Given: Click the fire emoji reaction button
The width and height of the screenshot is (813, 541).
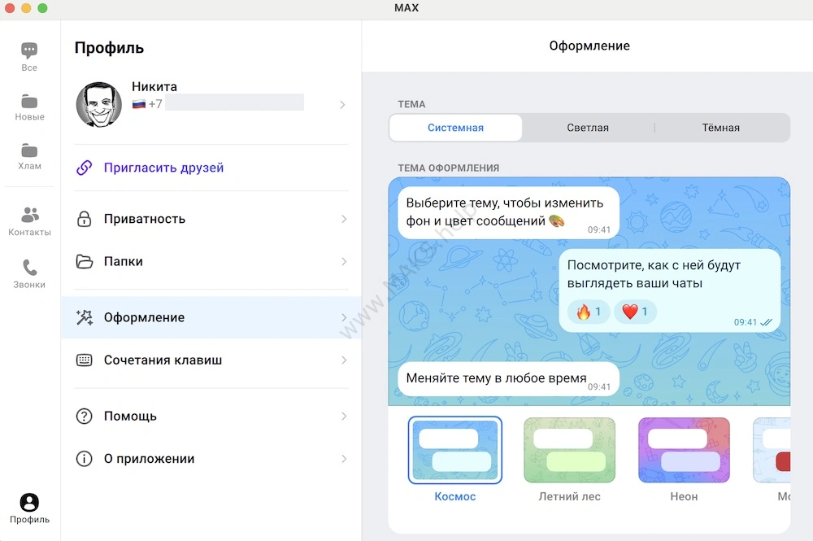Looking at the screenshot, I should tap(588, 312).
